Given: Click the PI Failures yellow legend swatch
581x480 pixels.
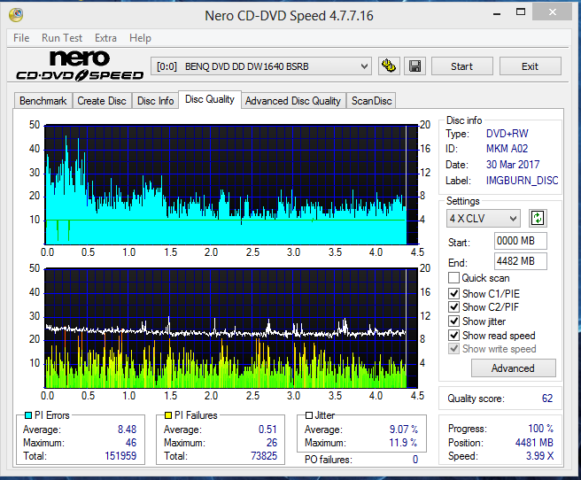Looking at the screenshot, I should pos(168,415).
